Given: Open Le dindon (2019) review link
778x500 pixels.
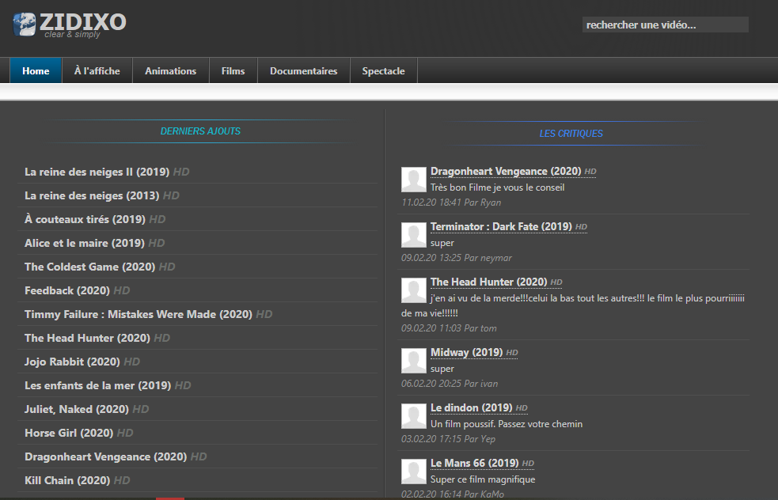Looking at the screenshot, I should [x=479, y=407].
